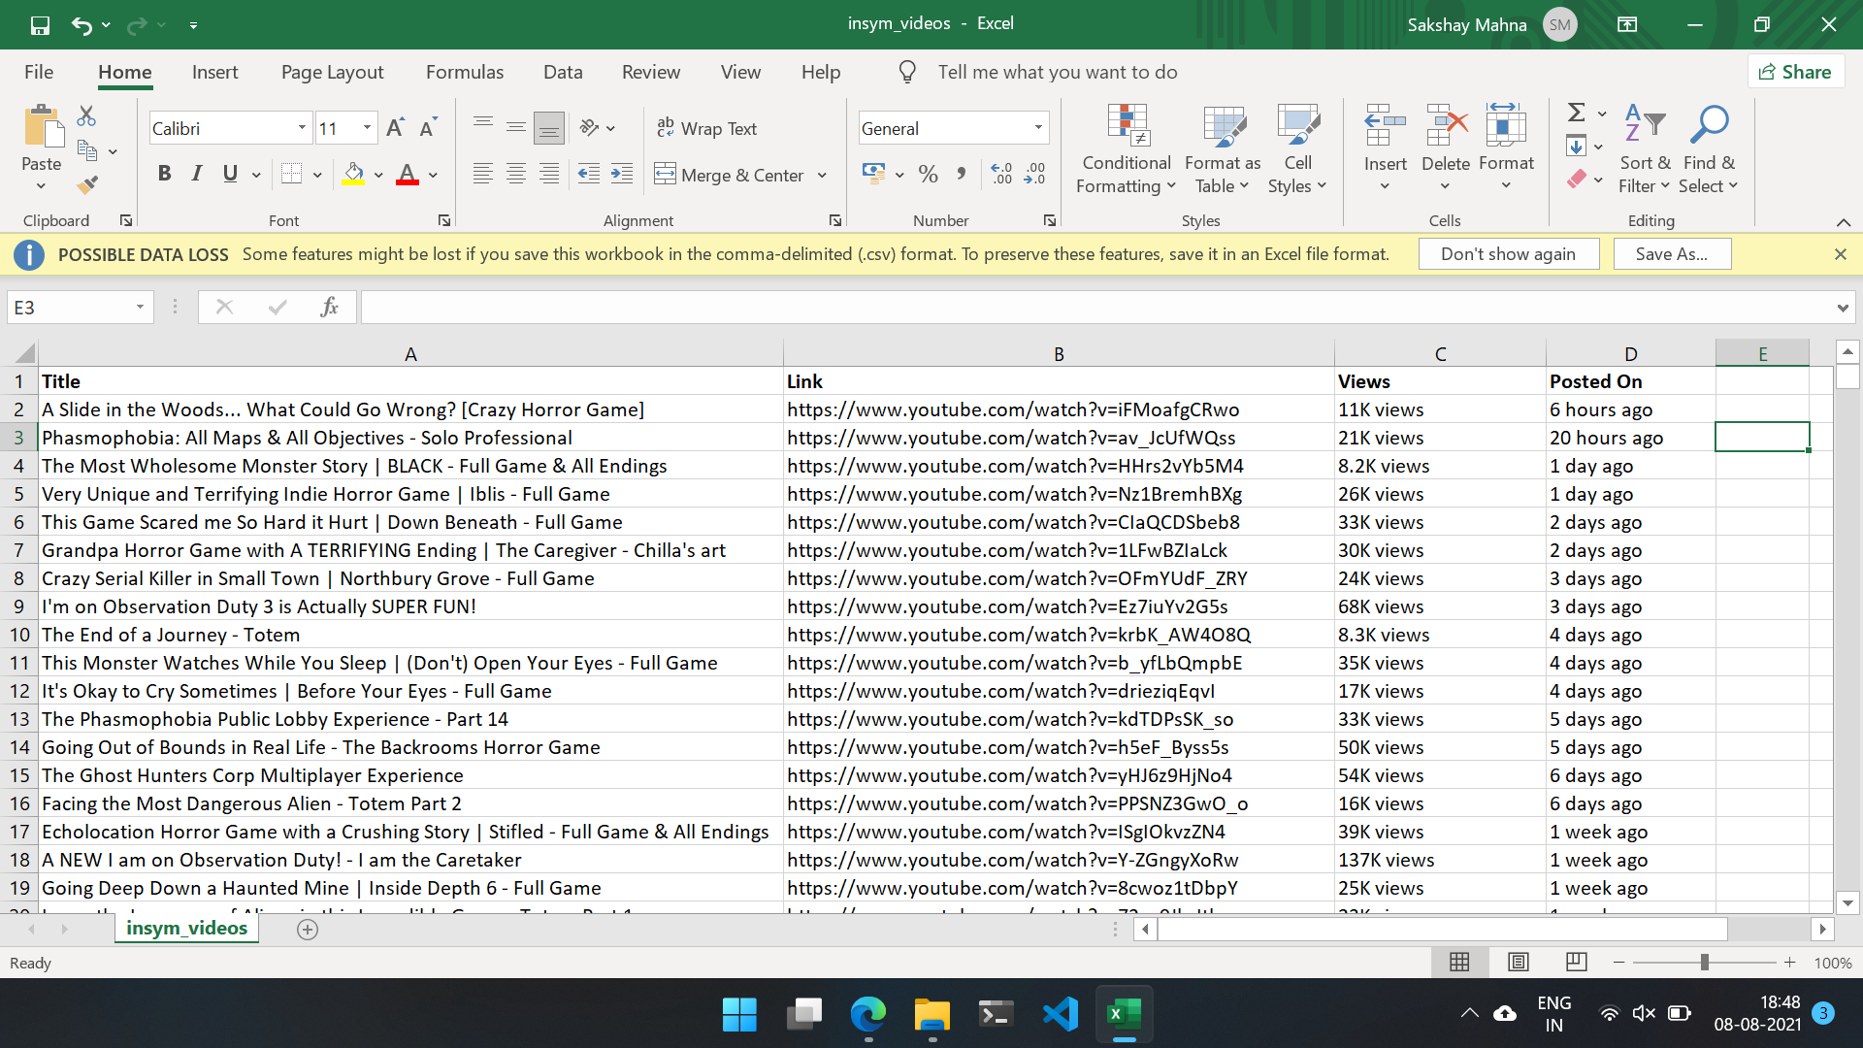The height and width of the screenshot is (1048, 1863).
Task: Click the Decrease Indent icon
Action: [x=589, y=174]
